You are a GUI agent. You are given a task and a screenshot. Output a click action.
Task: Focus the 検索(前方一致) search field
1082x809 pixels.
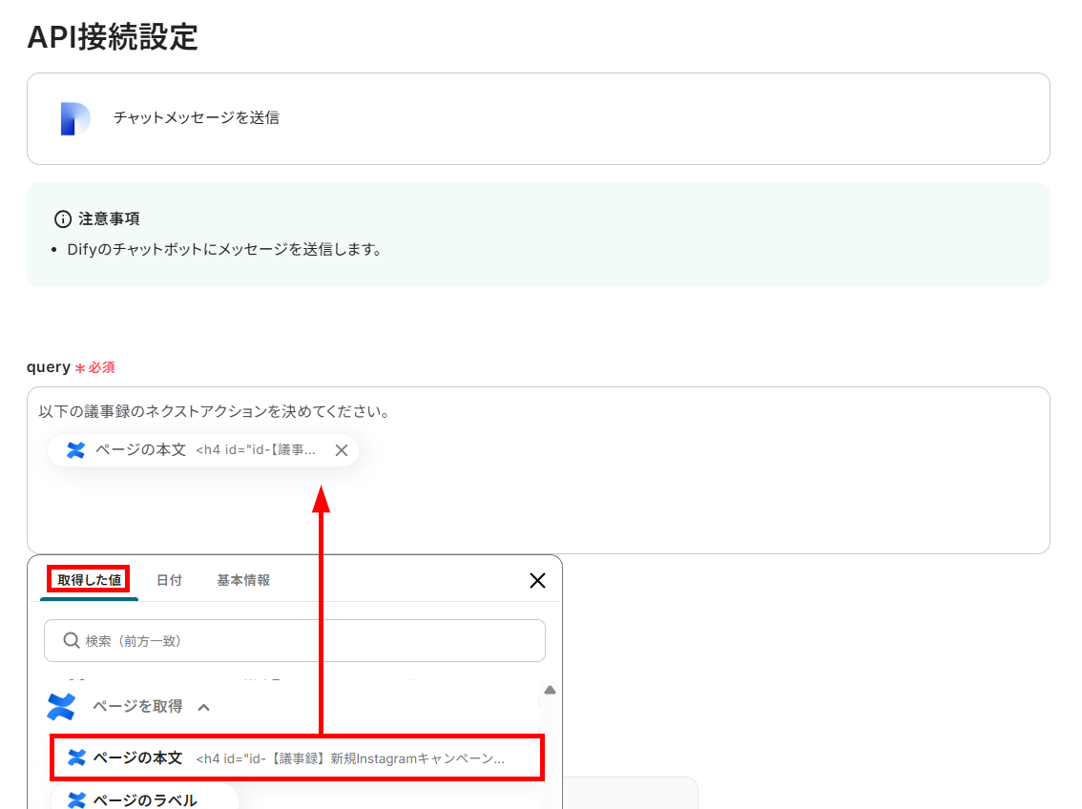pos(305,641)
